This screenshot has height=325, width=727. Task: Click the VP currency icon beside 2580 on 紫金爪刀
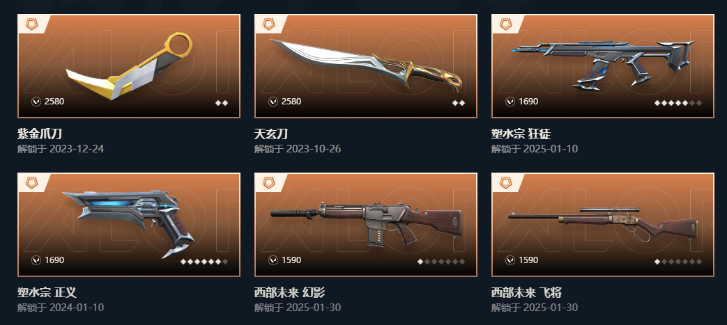[36, 102]
